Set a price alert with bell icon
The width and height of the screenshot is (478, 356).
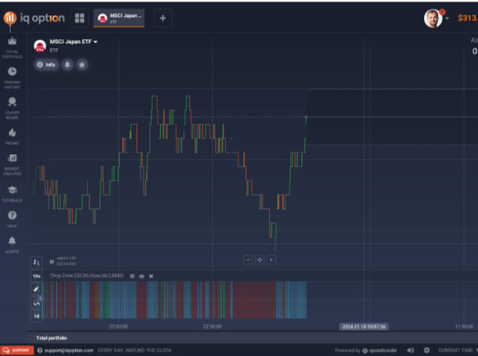click(x=67, y=64)
